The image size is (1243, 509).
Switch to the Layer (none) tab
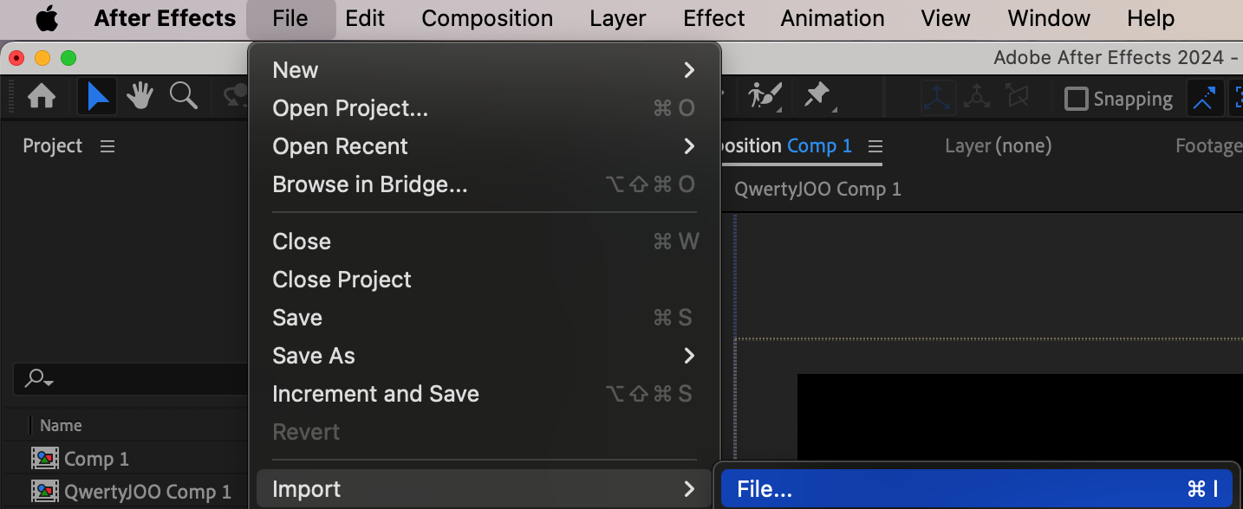[998, 146]
